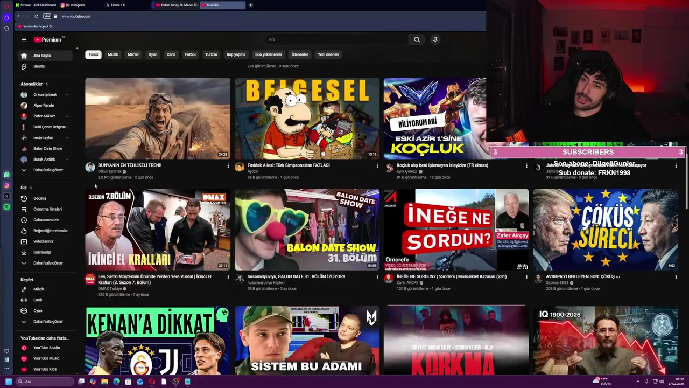The width and height of the screenshot is (689, 388).
Task: Go back with browser back arrow
Action: tap(18, 16)
